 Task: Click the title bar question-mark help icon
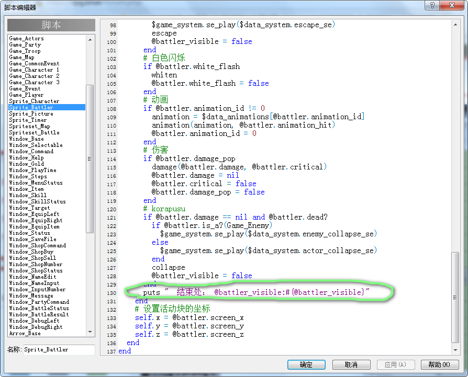[x=432, y=5]
